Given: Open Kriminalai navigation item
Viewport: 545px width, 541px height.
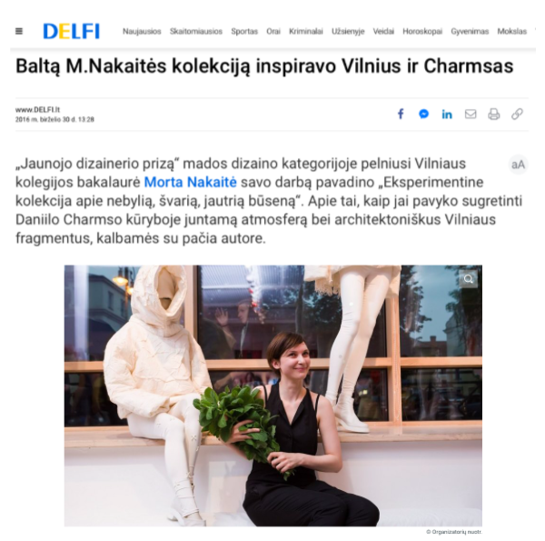Looking at the screenshot, I should 306,31.
